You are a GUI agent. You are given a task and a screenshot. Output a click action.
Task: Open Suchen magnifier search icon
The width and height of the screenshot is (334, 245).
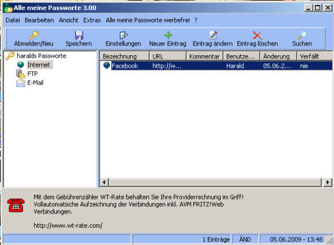click(x=302, y=35)
